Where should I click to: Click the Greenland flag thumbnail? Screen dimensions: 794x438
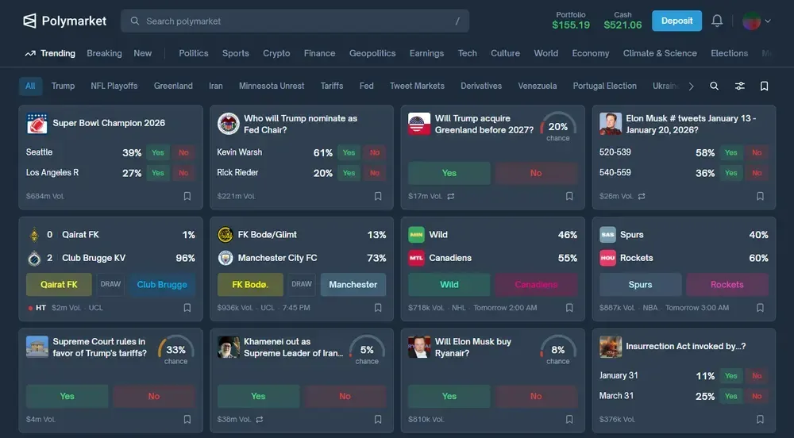(x=419, y=124)
